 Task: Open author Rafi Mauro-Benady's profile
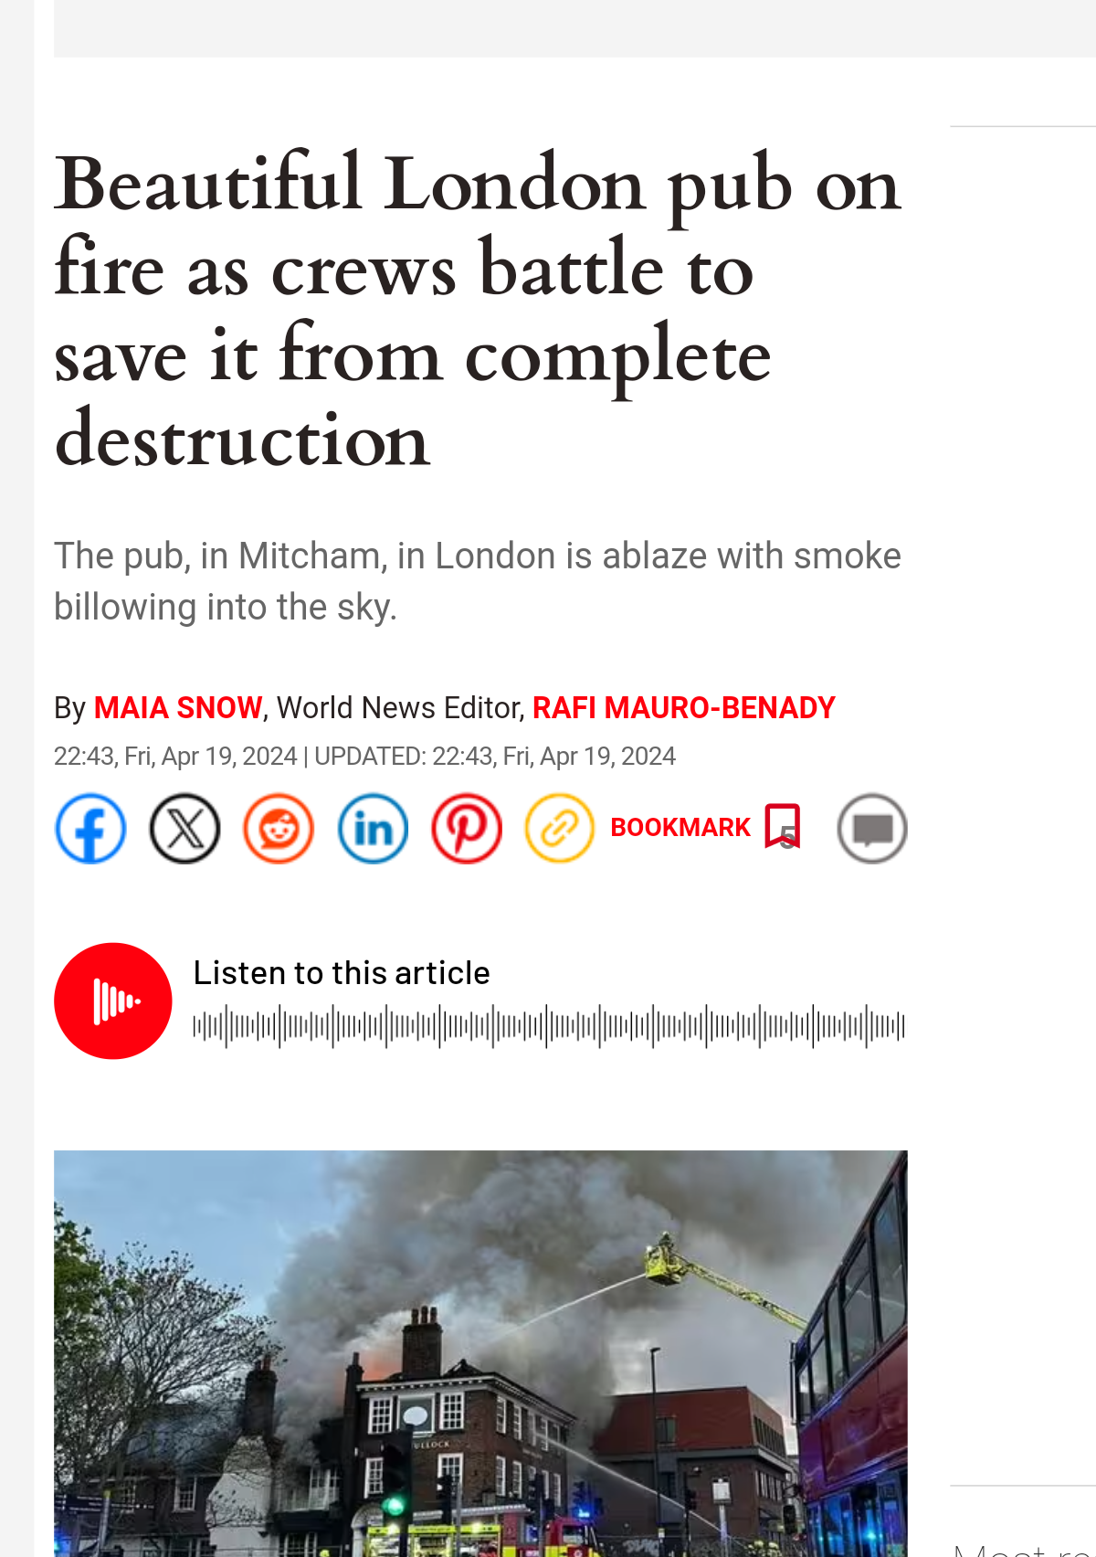pyautogui.click(x=683, y=708)
